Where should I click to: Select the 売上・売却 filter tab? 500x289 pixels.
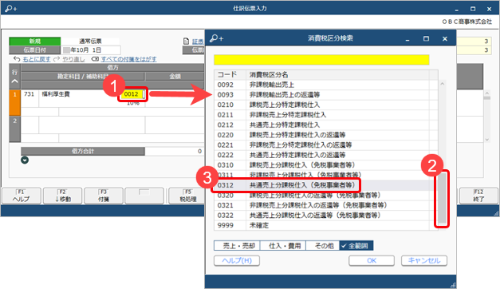pyautogui.click(x=238, y=246)
